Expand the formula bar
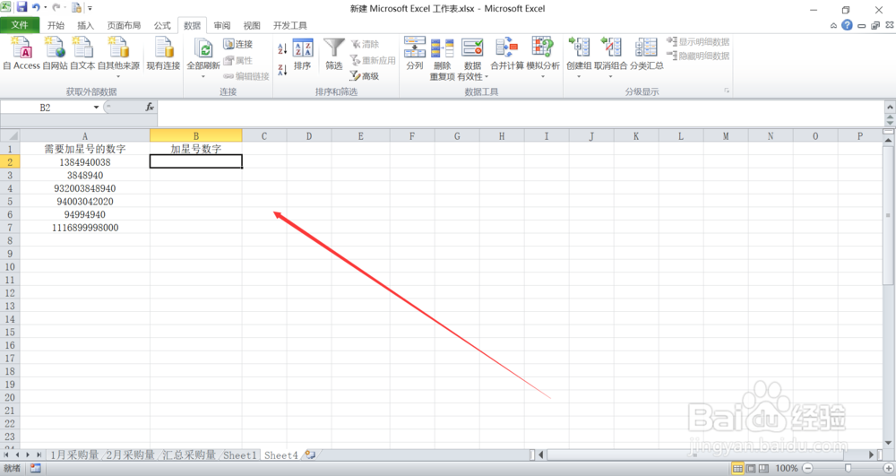 coord(890,107)
